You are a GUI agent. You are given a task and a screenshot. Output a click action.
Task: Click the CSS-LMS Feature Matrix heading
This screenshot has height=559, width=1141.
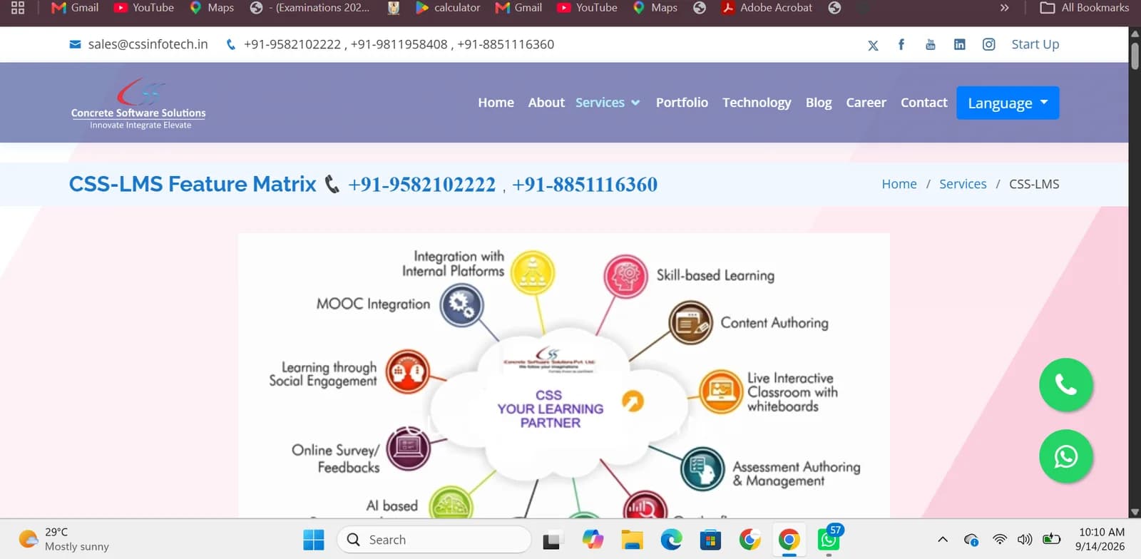click(193, 184)
